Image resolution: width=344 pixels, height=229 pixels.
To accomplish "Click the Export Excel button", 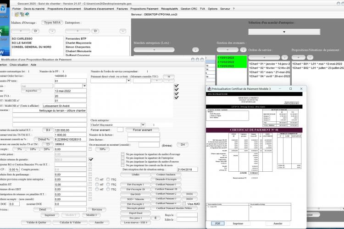I will pyautogui.click(x=136, y=213).
